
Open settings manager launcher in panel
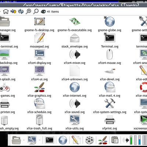32,140
